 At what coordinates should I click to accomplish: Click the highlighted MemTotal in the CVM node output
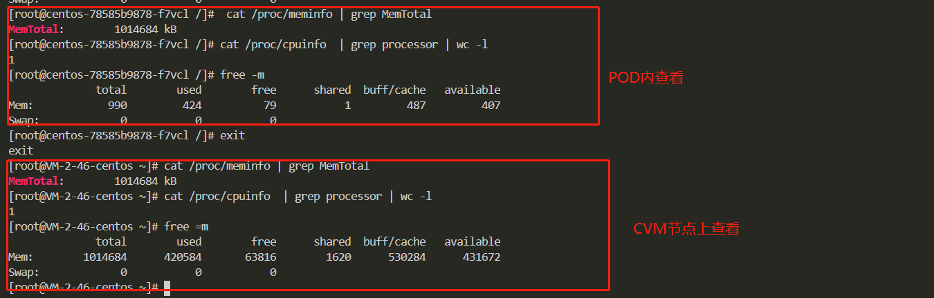point(34,181)
